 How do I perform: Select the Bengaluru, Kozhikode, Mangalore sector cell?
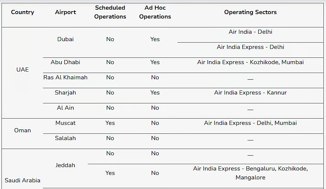click(x=250, y=173)
